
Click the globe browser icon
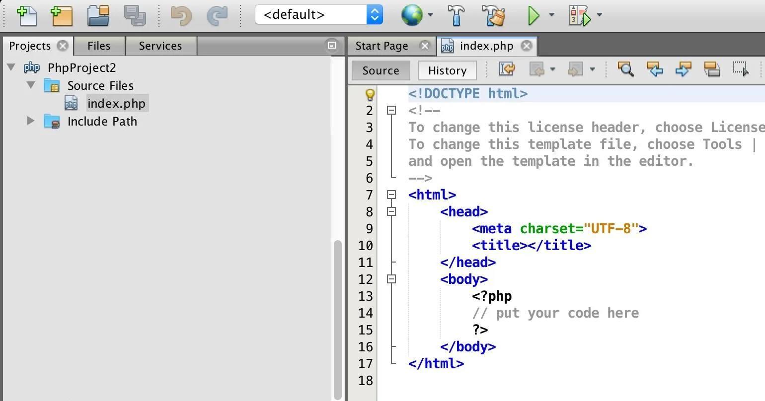click(x=412, y=15)
